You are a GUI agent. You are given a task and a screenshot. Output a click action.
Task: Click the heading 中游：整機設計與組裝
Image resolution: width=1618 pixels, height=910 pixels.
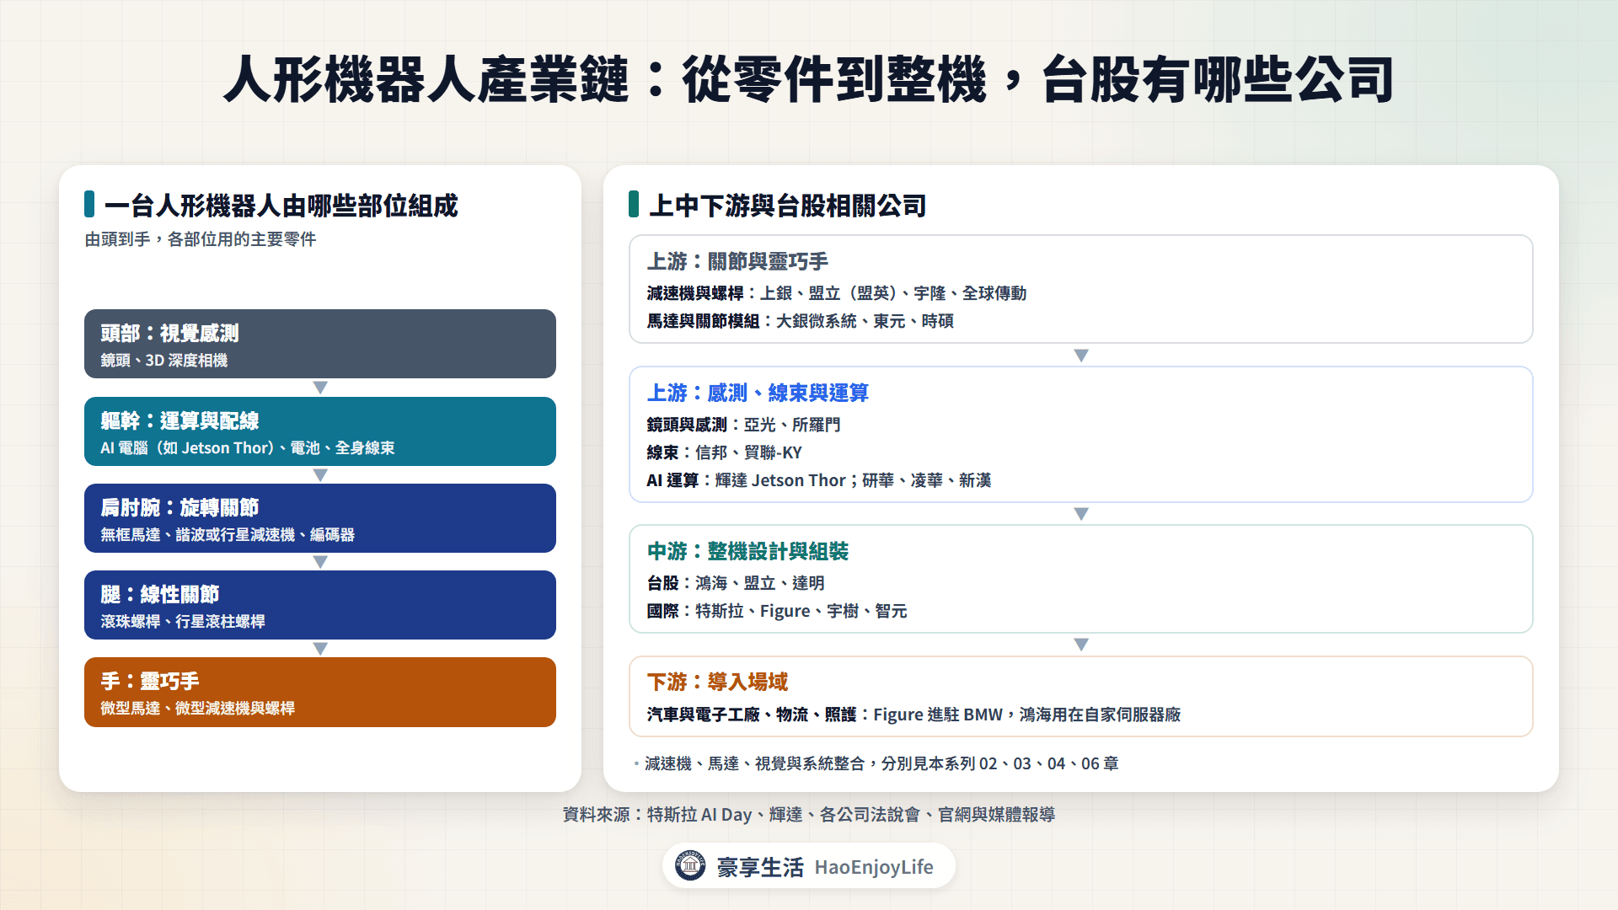pos(747,552)
